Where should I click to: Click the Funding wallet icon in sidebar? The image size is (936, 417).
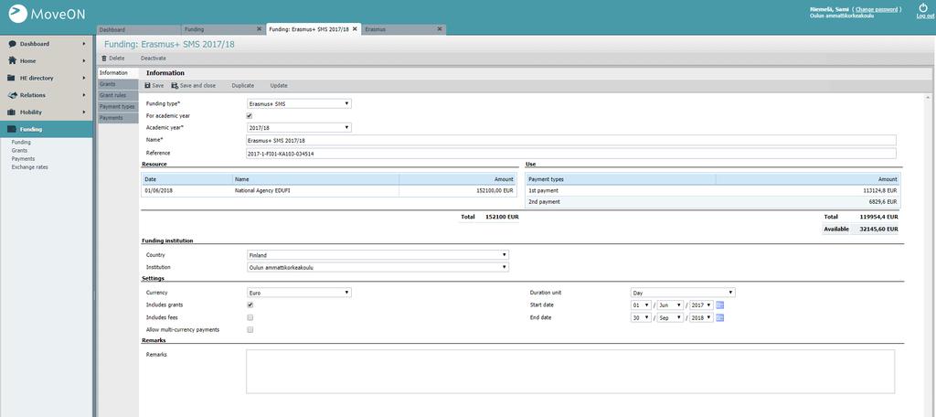pos(12,129)
